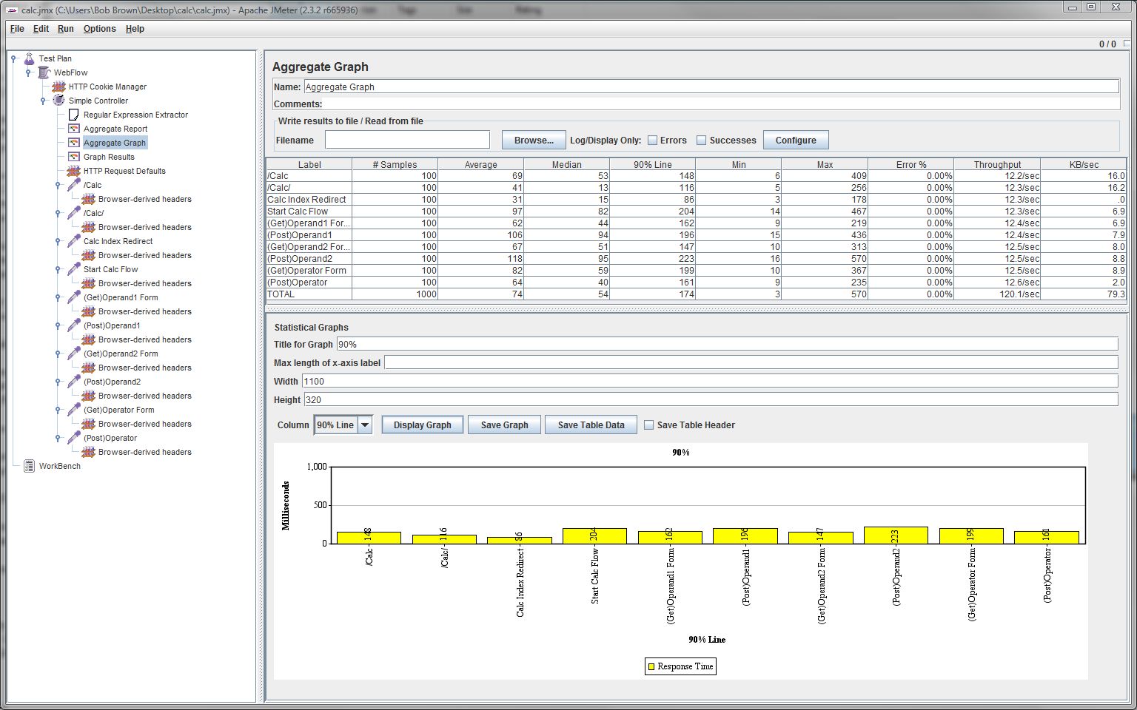Click the Start Calc Flow sampler icon
The image size is (1137, 710).
click(74, 269)
